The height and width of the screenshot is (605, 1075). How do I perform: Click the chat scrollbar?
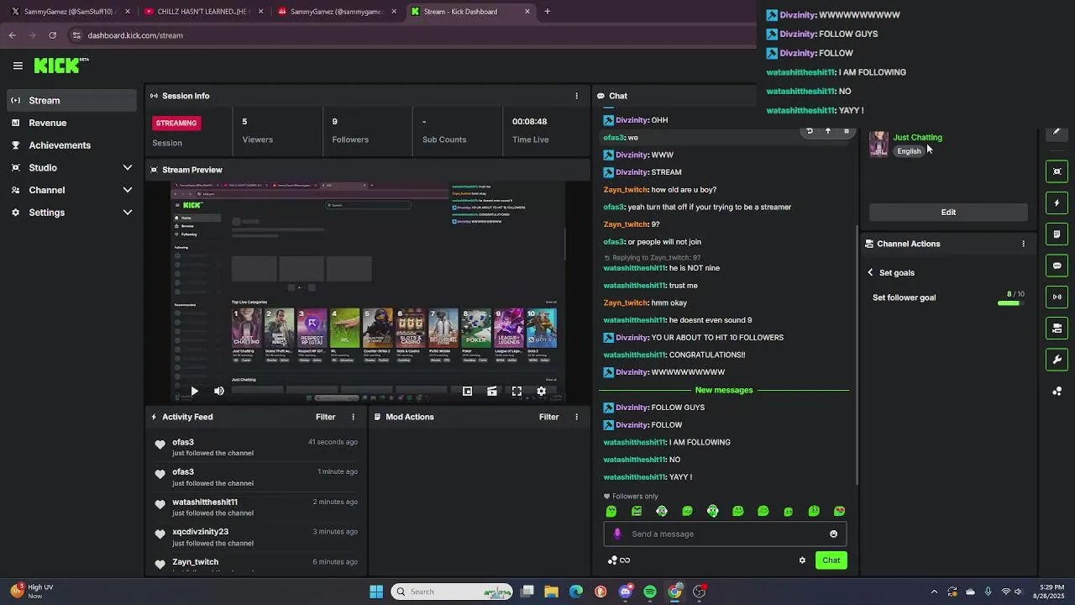(857, 353)
